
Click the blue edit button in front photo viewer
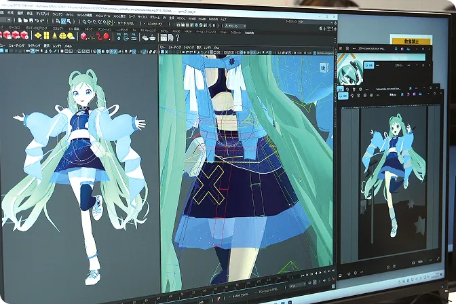tap(343, 96)
